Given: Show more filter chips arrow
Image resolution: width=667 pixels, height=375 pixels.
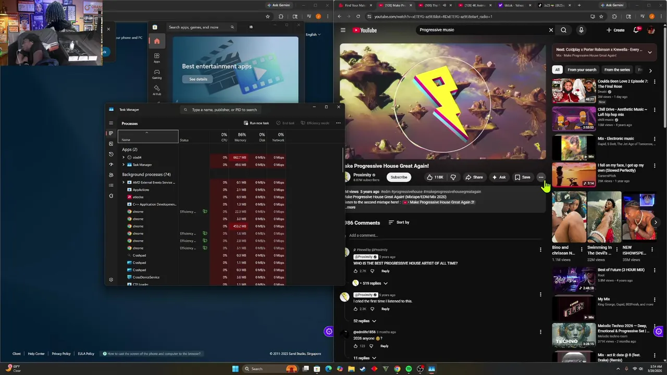Looking at the screenshot, I should (x=650, y=70).
